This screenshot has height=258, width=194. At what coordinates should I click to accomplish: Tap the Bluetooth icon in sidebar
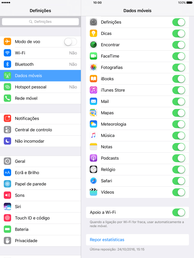[x=7, y=64]
